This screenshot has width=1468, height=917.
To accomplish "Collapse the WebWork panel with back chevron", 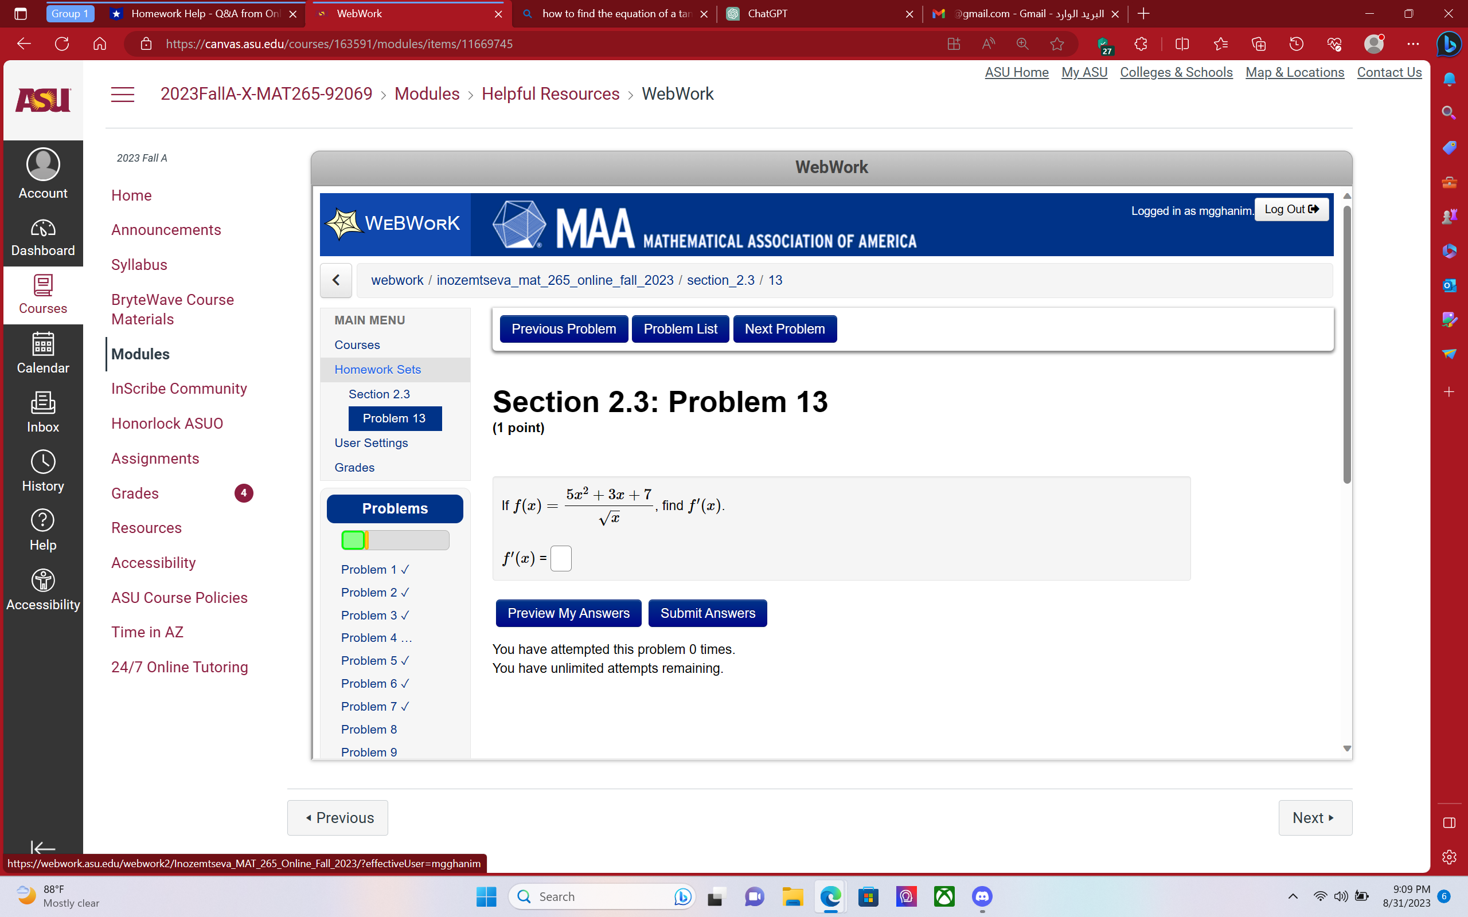I will tap(336, 280).
